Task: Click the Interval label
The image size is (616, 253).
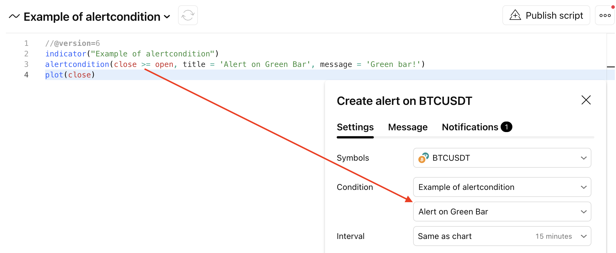Action: click(x=350, y=236)
